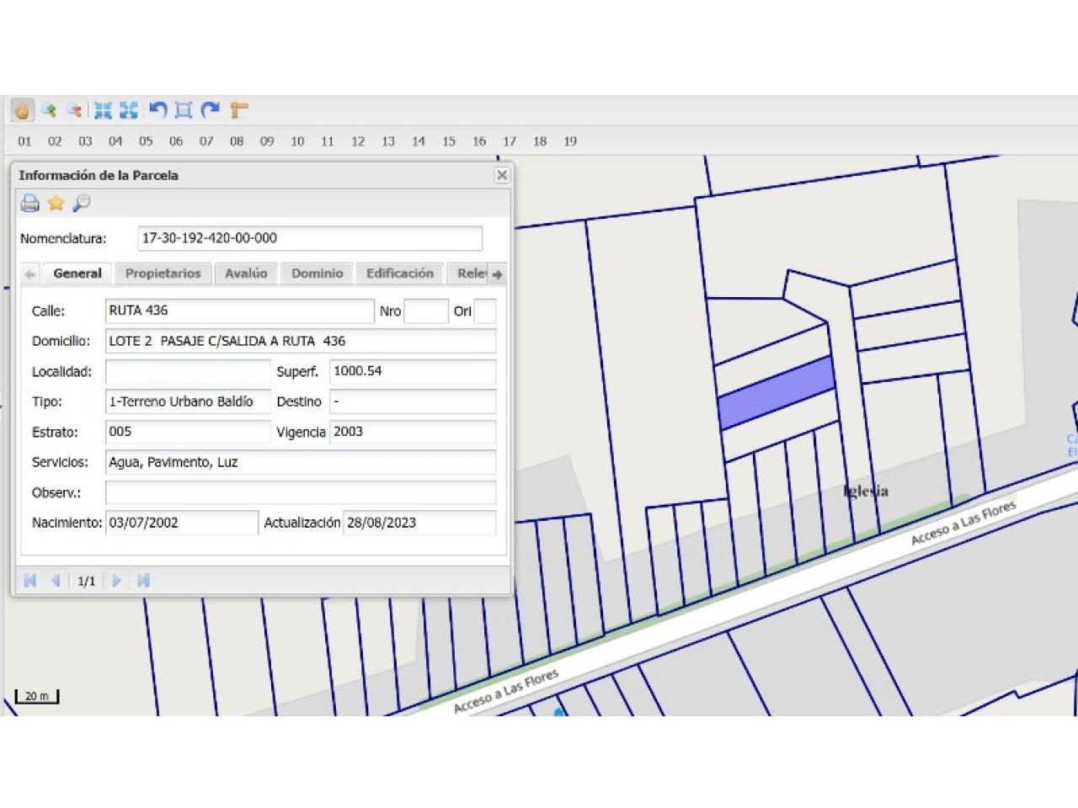Go forward to next map view
Viewport: 1078px width, 808px height.
(211, 110)
